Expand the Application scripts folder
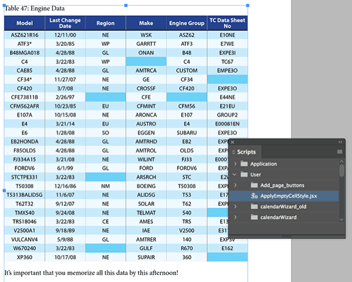352x282 pixels. (x=235, y=164)
